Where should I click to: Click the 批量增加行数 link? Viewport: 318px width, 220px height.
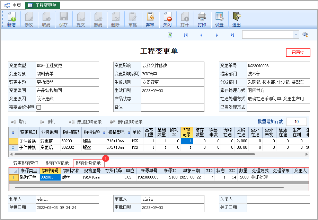270,121
